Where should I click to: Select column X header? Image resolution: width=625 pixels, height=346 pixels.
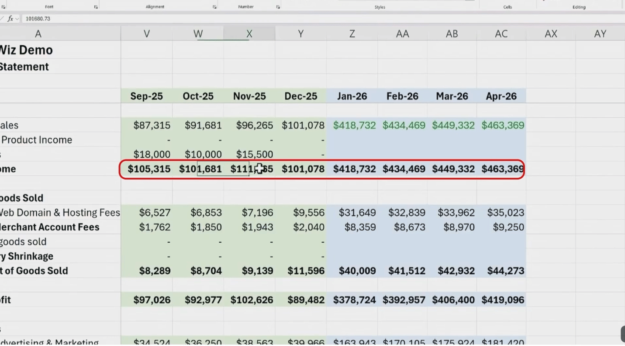click(x=249, y=34)
